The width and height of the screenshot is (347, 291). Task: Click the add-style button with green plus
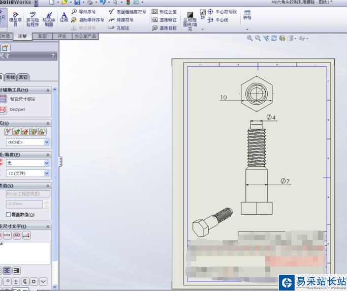pos(17,132)
